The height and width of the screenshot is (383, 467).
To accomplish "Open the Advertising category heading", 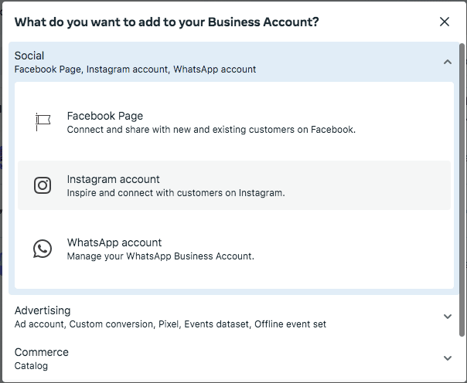I will pos(43,310).
